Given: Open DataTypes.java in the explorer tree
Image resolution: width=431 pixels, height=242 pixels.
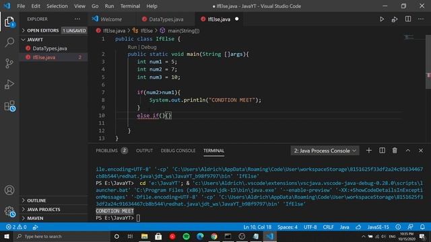Looking at the screenshot, I should pos(50,48).
